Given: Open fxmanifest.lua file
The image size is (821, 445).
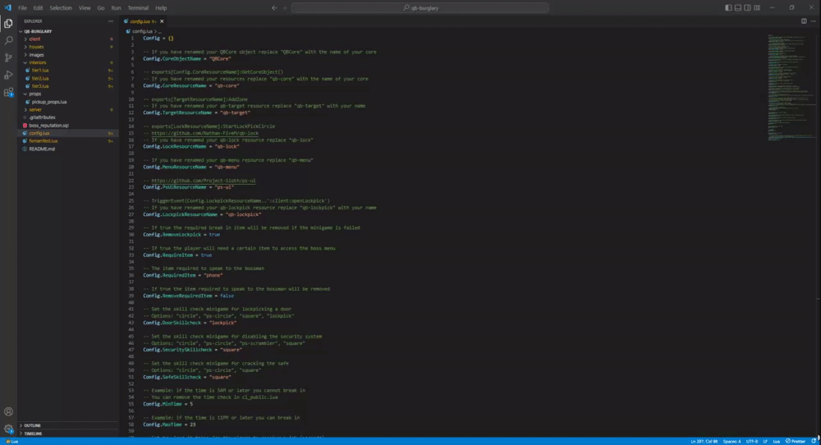Looking at the screenshot, I should 68,141.
